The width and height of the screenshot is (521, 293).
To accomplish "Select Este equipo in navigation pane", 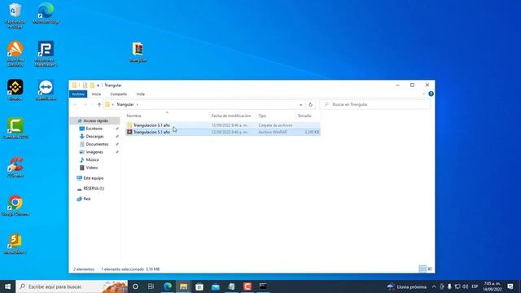I will coord(94,178).
